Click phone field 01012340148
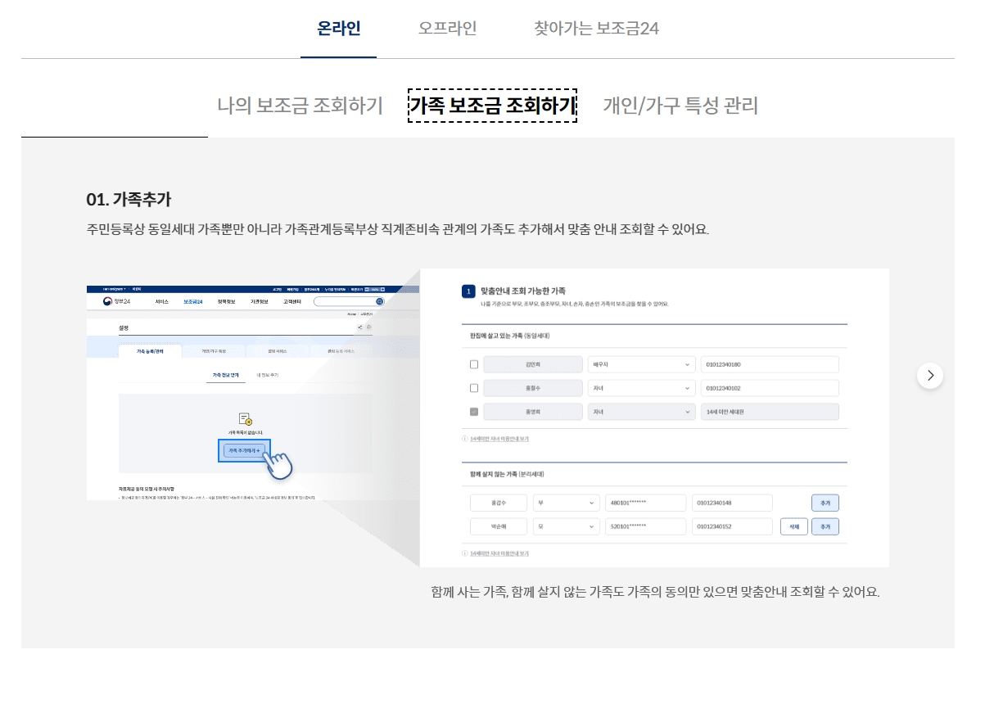This screenshot has height=704, width=985. tap(732, 503)
